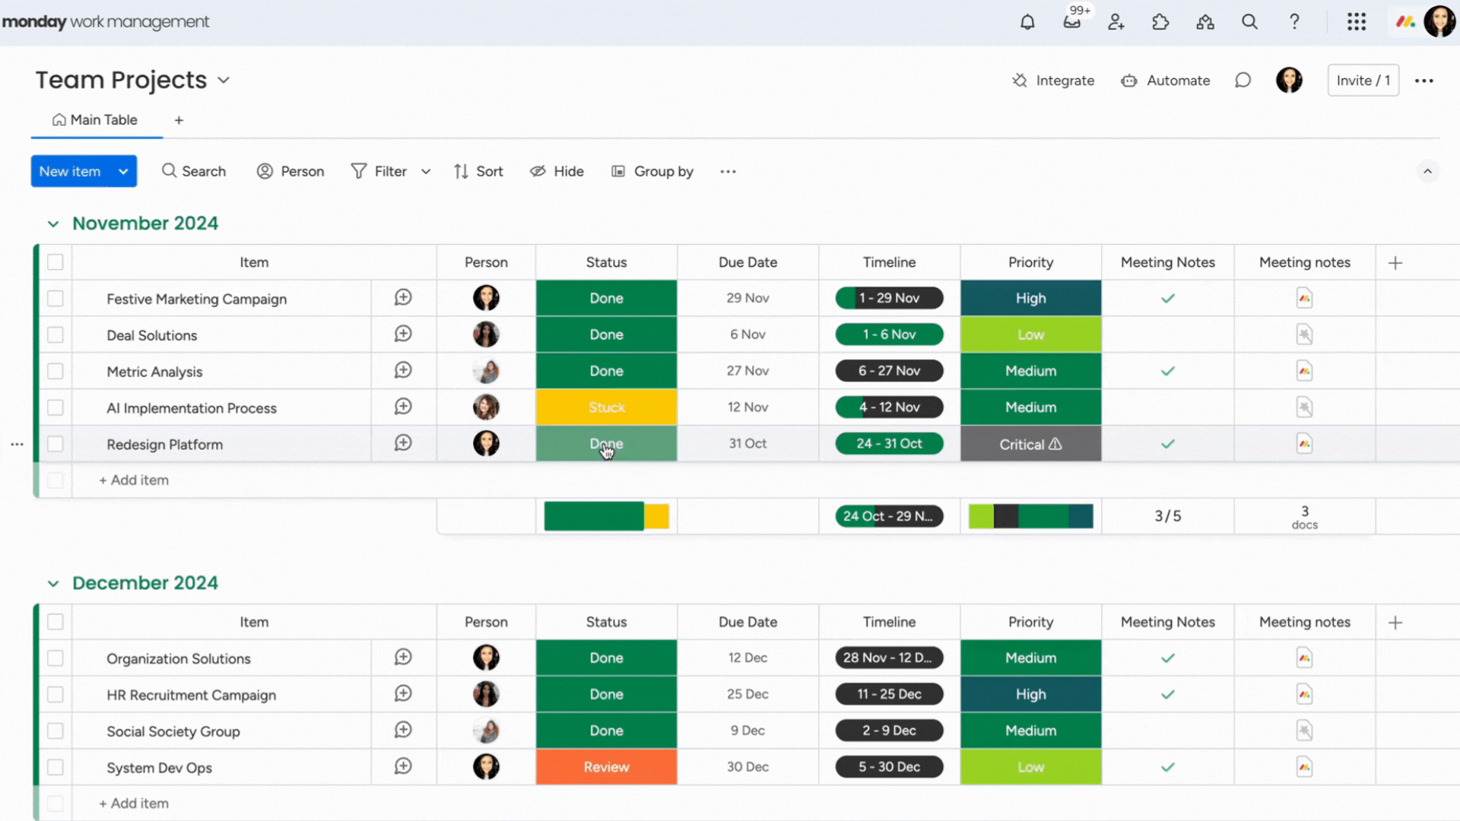Click the invite members icon
This screenshot has height=821, width=1460.
tap(1116, 22)
